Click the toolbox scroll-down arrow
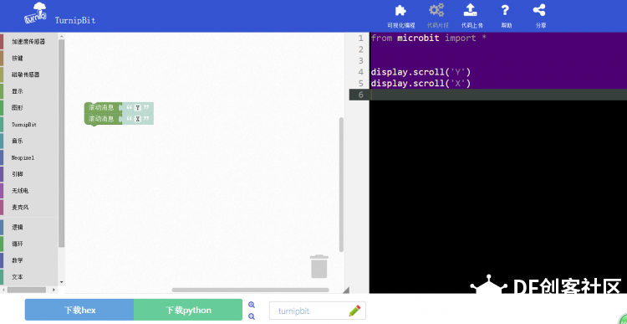The height and width of the screenshot is (324, 627). coord(62,282)
